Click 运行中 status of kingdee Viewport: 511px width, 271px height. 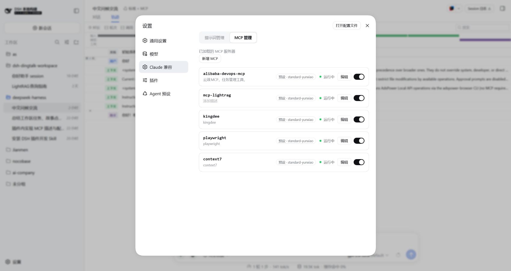327,120
